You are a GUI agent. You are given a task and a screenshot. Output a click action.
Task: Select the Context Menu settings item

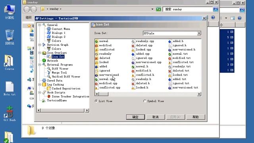tap(61, 29)
